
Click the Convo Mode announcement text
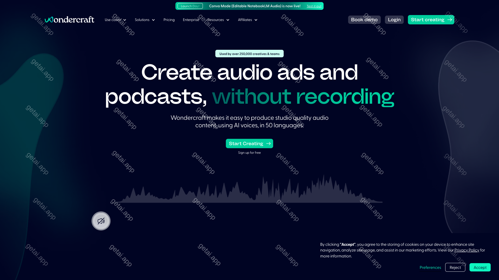coord(255,6)
